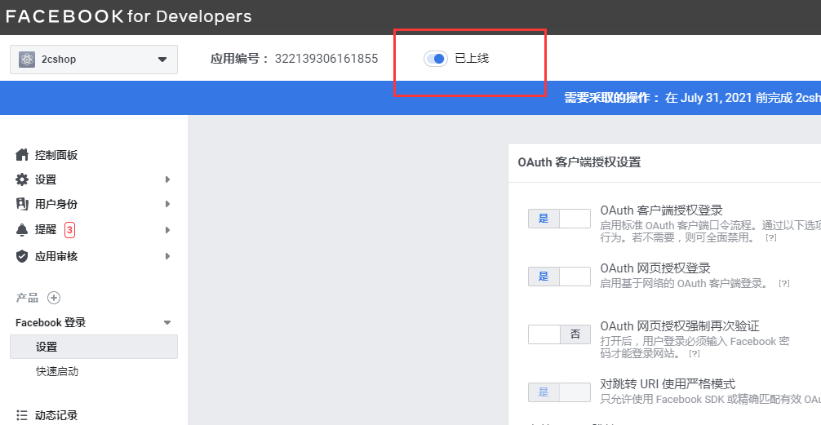The width and height of the screenshot is (821, 425).
Task: Click the 设置 gear icon in sidebar
Action: tap(22, 179)
